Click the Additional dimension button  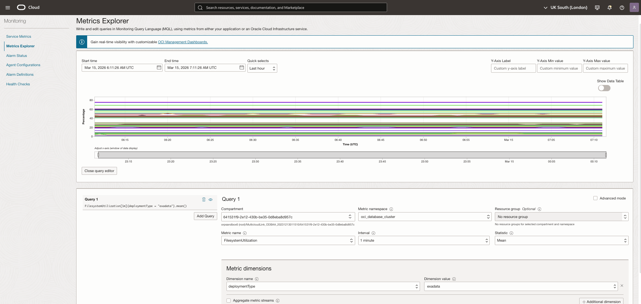(601, 301)
